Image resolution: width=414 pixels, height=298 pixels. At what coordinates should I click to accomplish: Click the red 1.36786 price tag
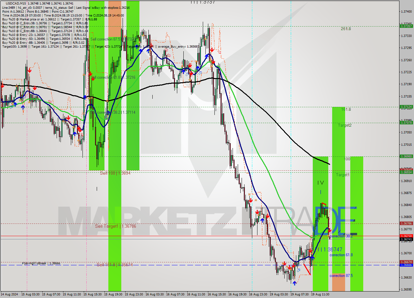click(406, 223)
